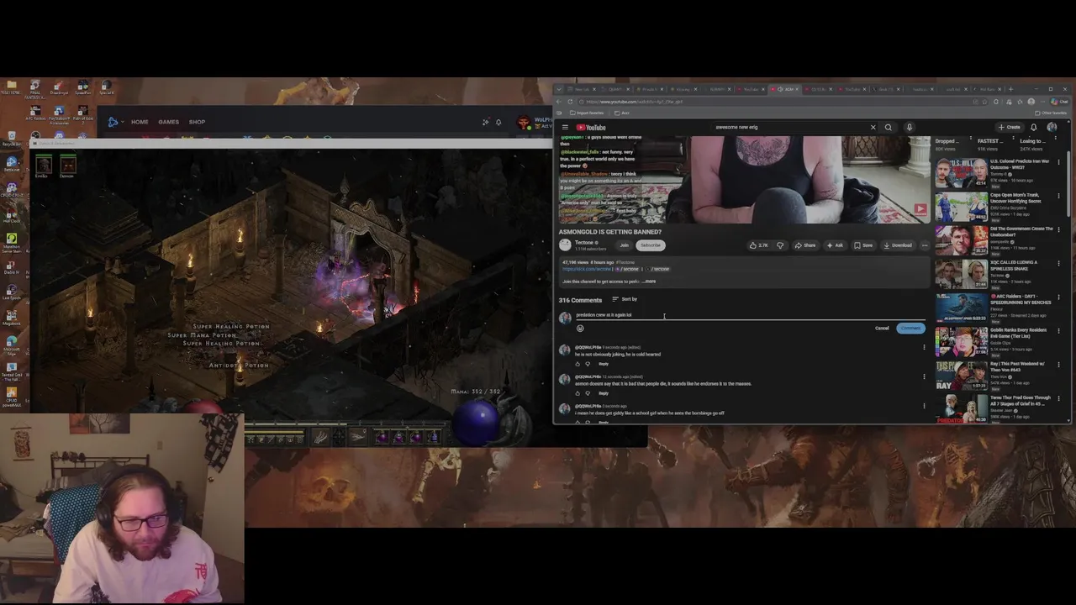Clear the YouTube search box text
This screenshot has width=1076, height=605.
[873, 128]
